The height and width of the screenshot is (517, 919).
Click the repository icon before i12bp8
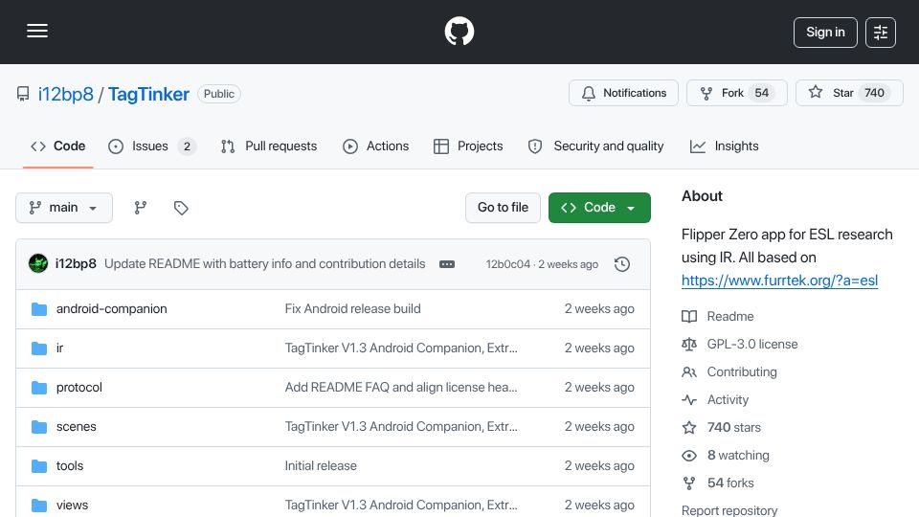tap(23, 94)
